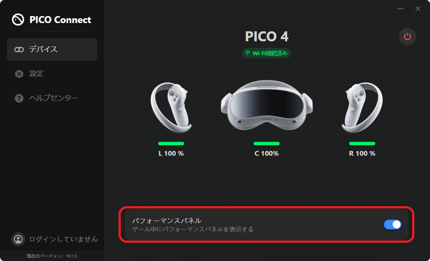Viewport: 430px width, 261px height.
Task: Click the red power button icon
Action: (407, 36)
